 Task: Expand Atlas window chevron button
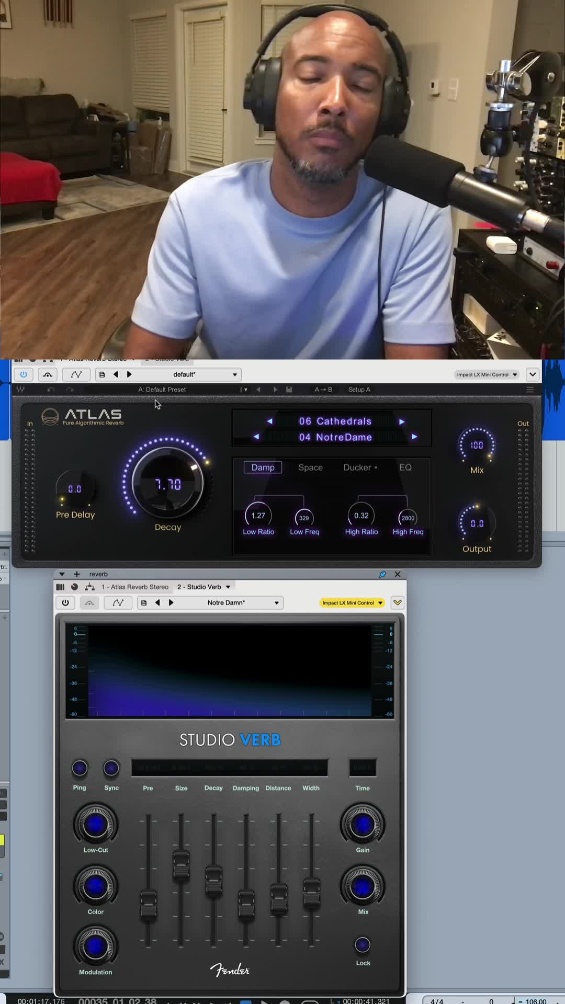533,374
